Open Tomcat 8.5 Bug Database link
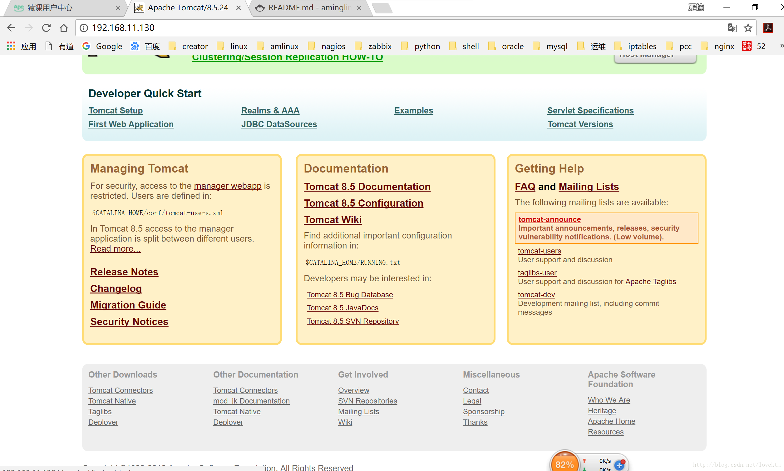This screenshot has width=784, height=471. [x=350, y=294]
